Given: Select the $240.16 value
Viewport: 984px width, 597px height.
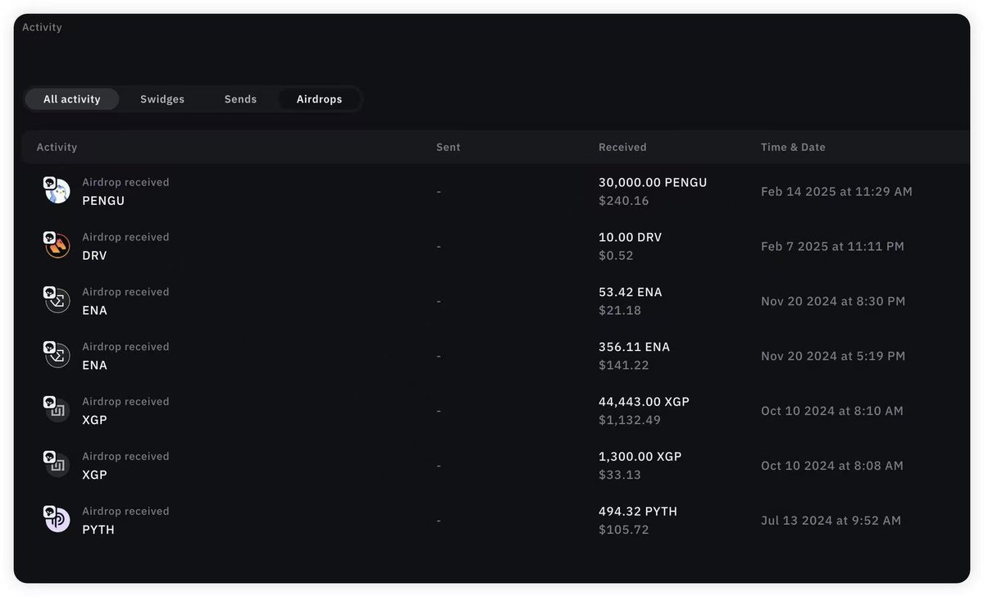Looking at the screenshot, I should tap(624, 201).
